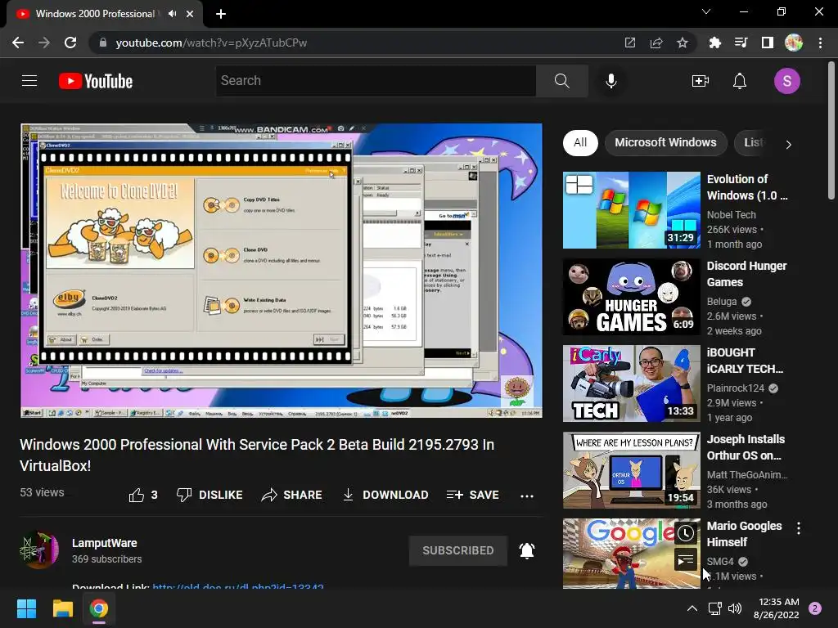Go back with browser back arrow
This screenshot has height=628, width=838.
tap(18, 43)
